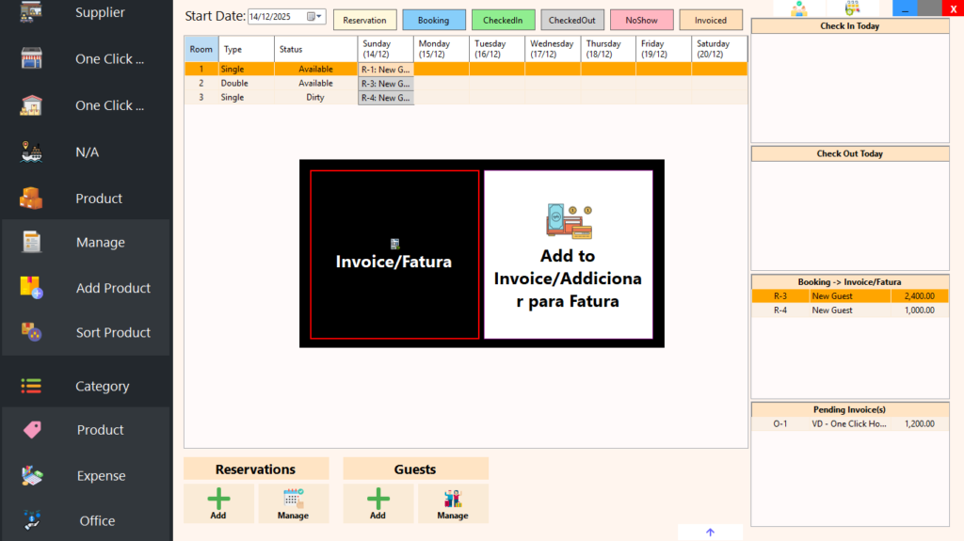Image resolution: width=964 pixels, height=541 pixels.
Task: Click the Monday (15/12) column header
Action: pyautogui.click(x=441, y=49)
